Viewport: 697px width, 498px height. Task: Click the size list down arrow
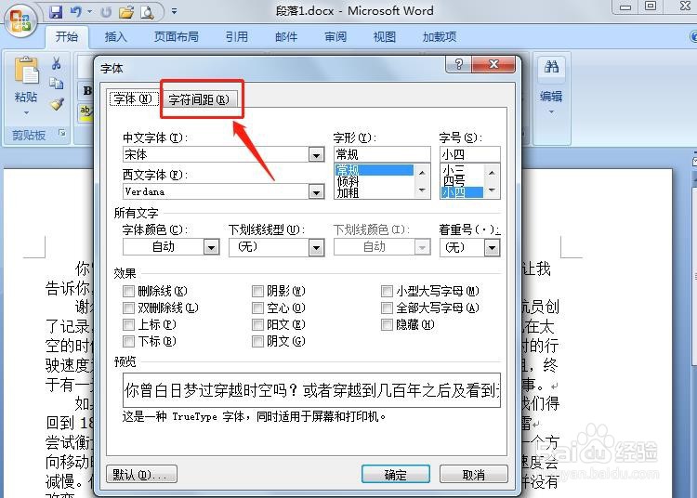pyautogui.click(x=492, y=190)
